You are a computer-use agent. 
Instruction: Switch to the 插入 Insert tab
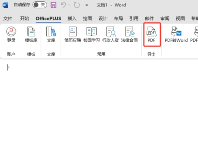coord(72,18)
